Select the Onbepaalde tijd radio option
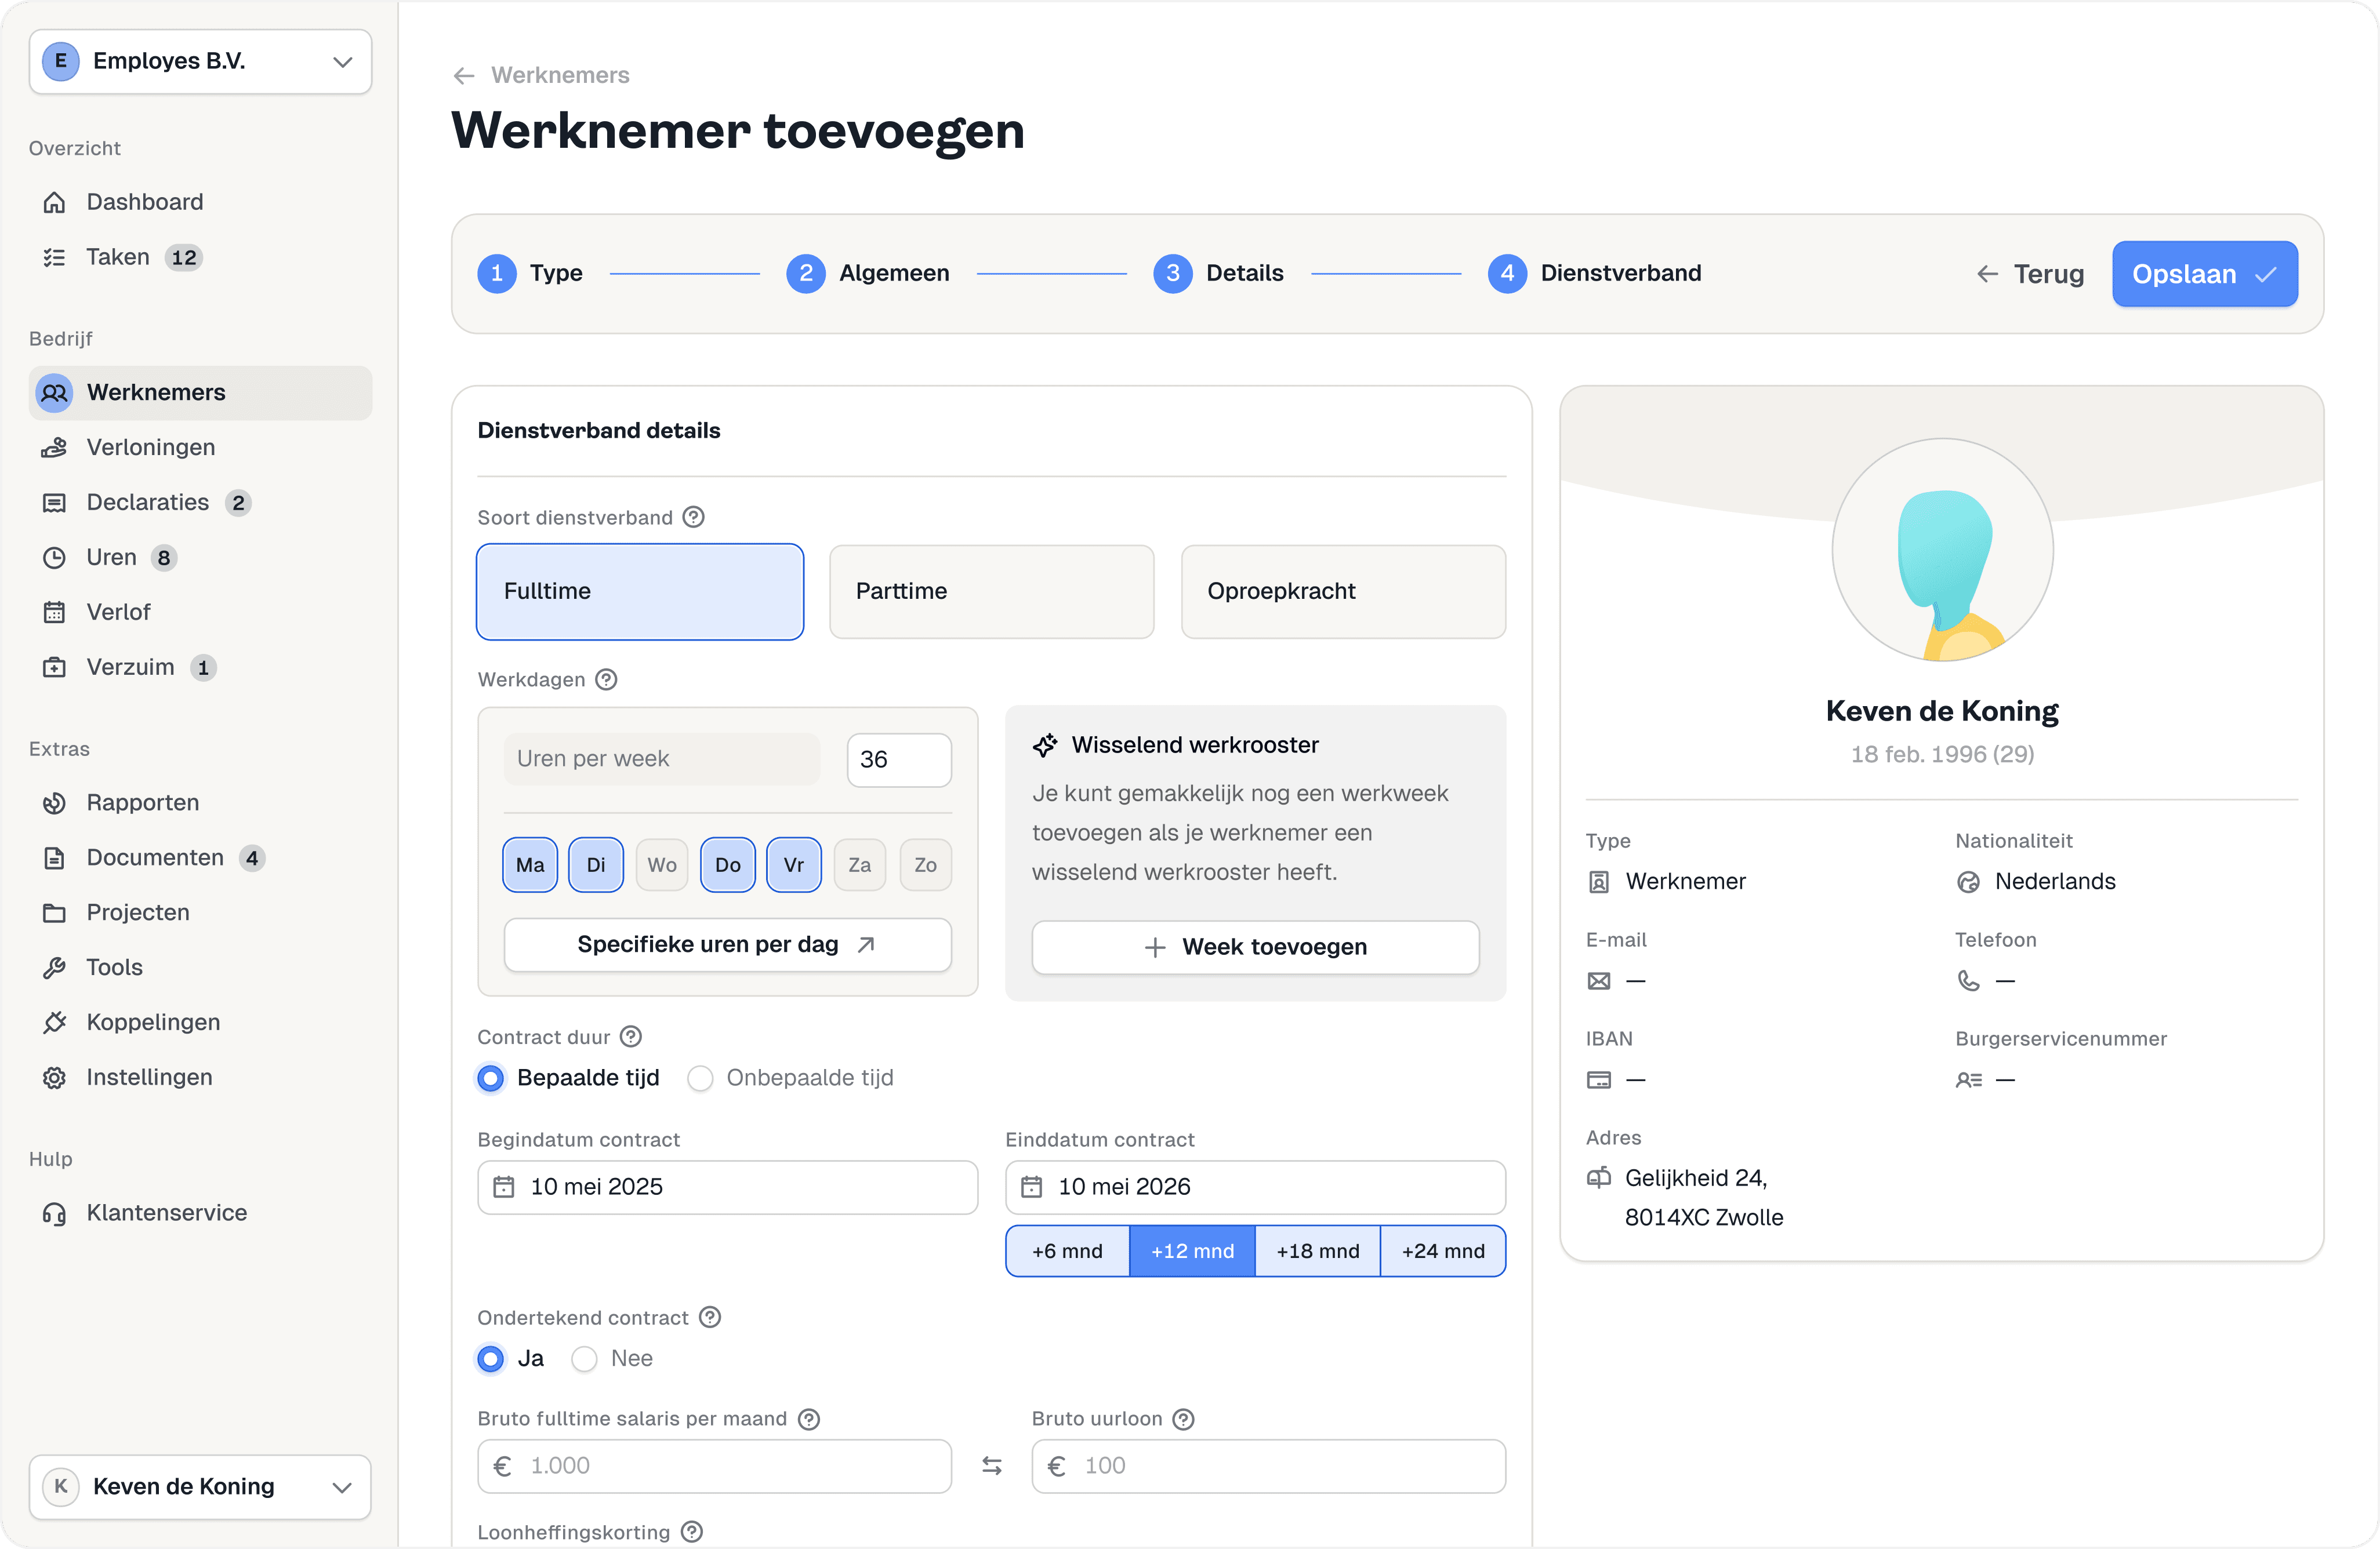The image size is (2380, 1549). [700, 1078]
